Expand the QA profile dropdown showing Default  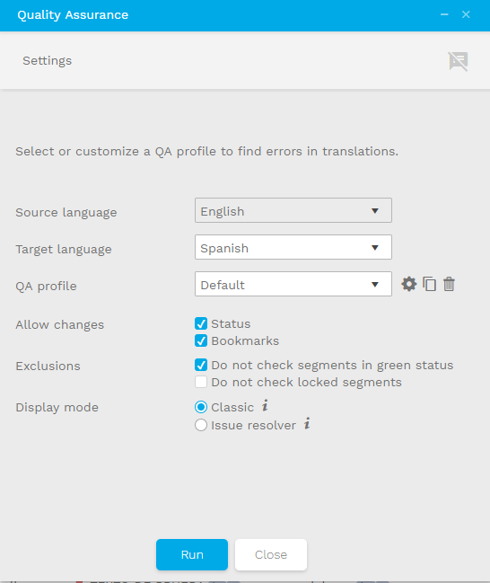(x=293, y=284)
